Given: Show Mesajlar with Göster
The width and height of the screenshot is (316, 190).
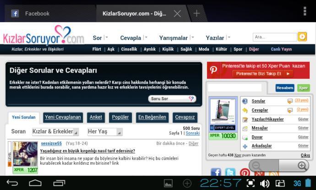Looking at the screenshot, I should coord(303,128).
